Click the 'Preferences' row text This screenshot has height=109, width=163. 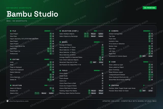tap(14, 54)
